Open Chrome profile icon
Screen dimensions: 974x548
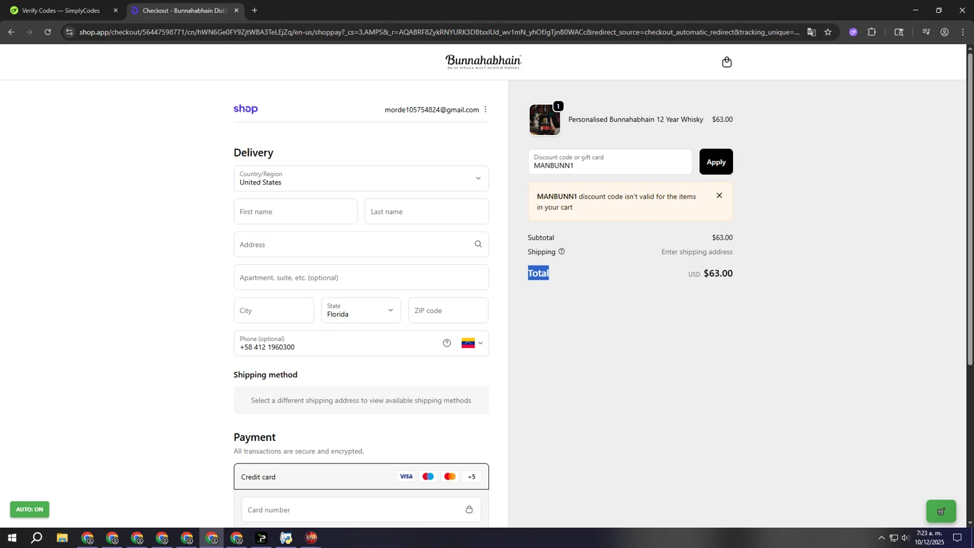point(945,32)
